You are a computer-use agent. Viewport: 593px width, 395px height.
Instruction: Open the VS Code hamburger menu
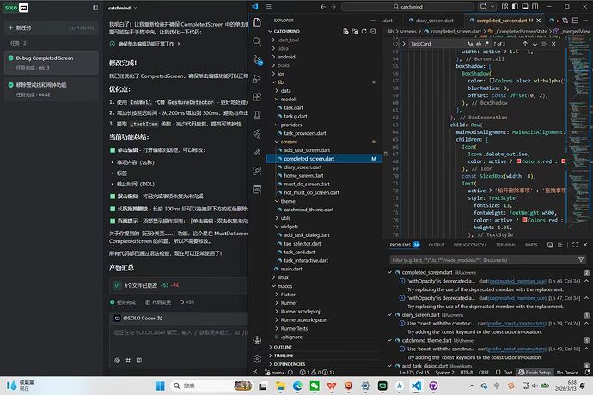coord(268,6)
